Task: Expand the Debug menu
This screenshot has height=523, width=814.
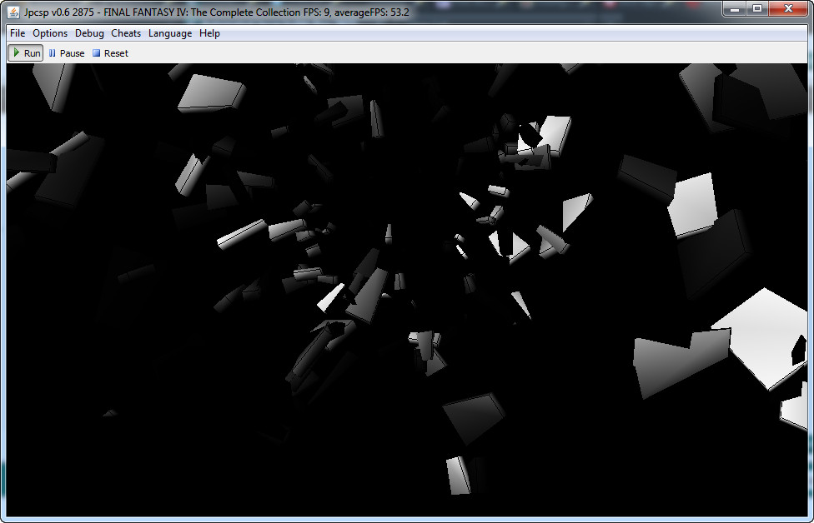Action: click(x=89, y=33)
